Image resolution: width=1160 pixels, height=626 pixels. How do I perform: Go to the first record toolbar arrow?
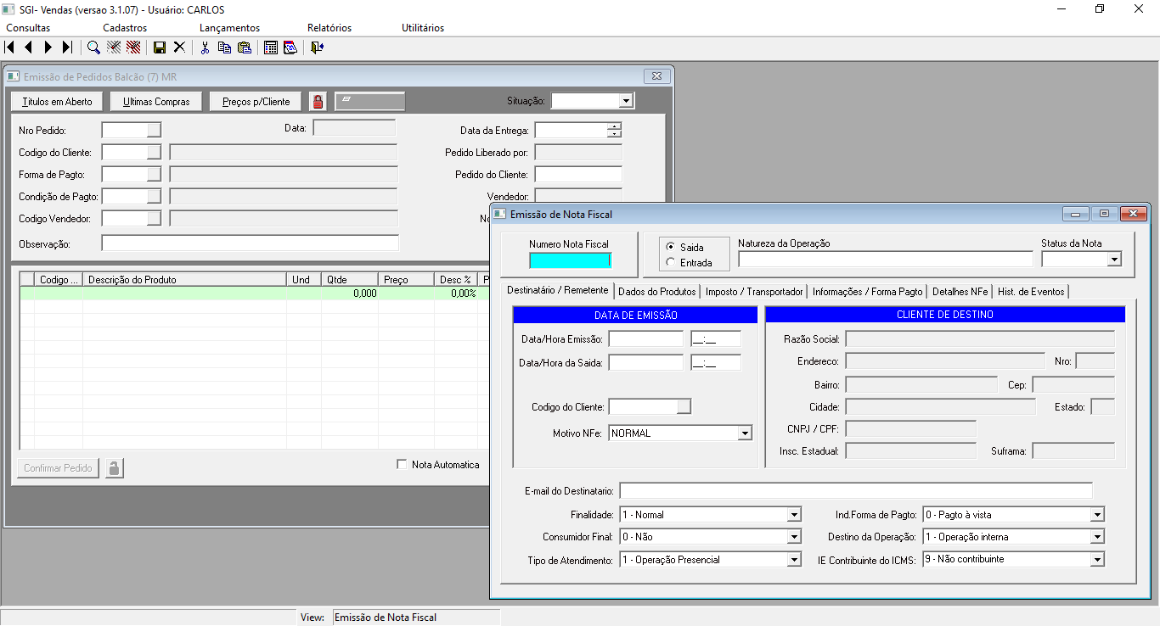[x=9, y=48]
